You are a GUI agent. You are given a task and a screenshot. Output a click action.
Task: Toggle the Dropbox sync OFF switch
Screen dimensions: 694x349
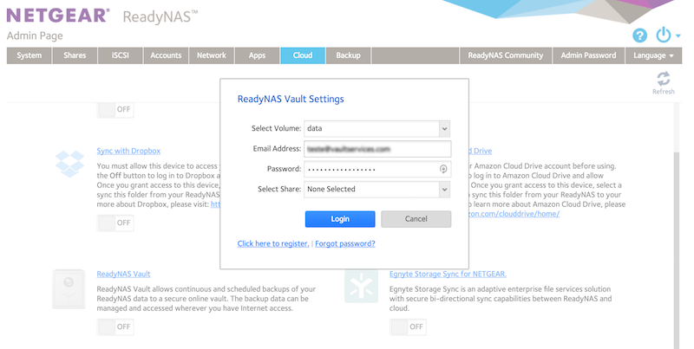(115, 223)
